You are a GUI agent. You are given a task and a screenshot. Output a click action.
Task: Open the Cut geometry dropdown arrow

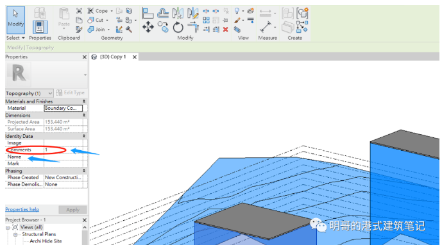coord(107,21)
